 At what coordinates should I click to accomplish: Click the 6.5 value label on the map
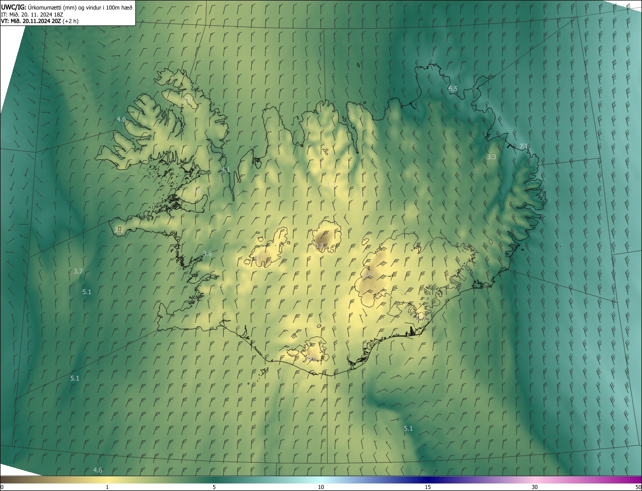coord(453,89)
